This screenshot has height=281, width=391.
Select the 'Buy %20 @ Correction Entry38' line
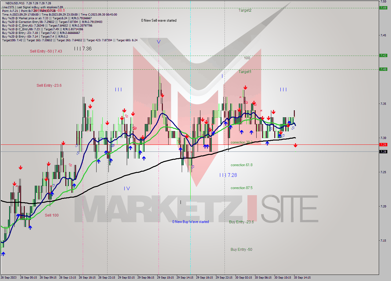point(52,22)
